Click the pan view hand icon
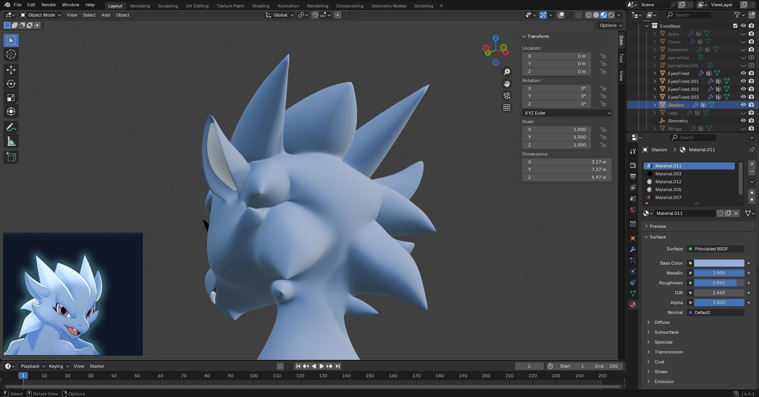 [x=507, y=84]
